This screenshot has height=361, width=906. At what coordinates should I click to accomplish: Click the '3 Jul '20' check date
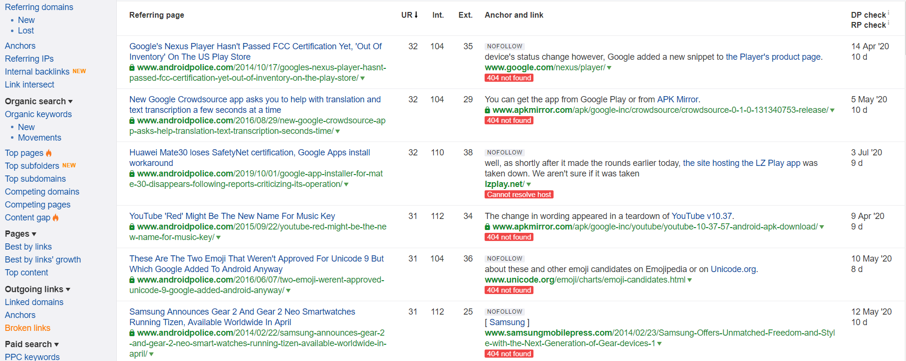pos(866,153)
